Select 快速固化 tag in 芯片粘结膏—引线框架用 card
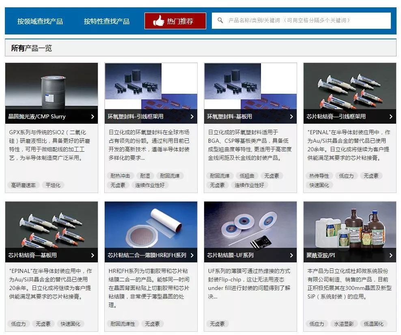The width and height of the screenshot is (401, 335). click(x=319, y=185)
